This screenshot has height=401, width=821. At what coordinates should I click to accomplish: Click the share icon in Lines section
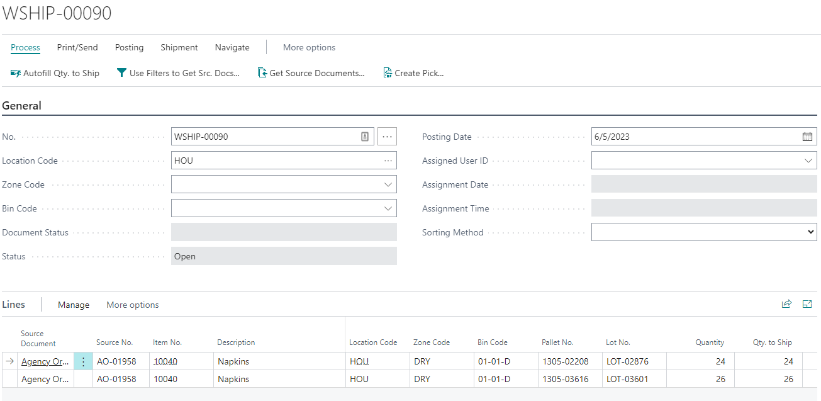pos(786,305)
